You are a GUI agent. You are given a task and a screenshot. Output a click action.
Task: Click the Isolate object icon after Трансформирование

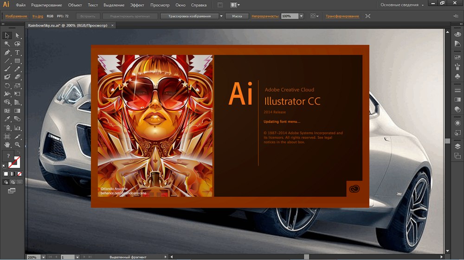pos(368,16)
